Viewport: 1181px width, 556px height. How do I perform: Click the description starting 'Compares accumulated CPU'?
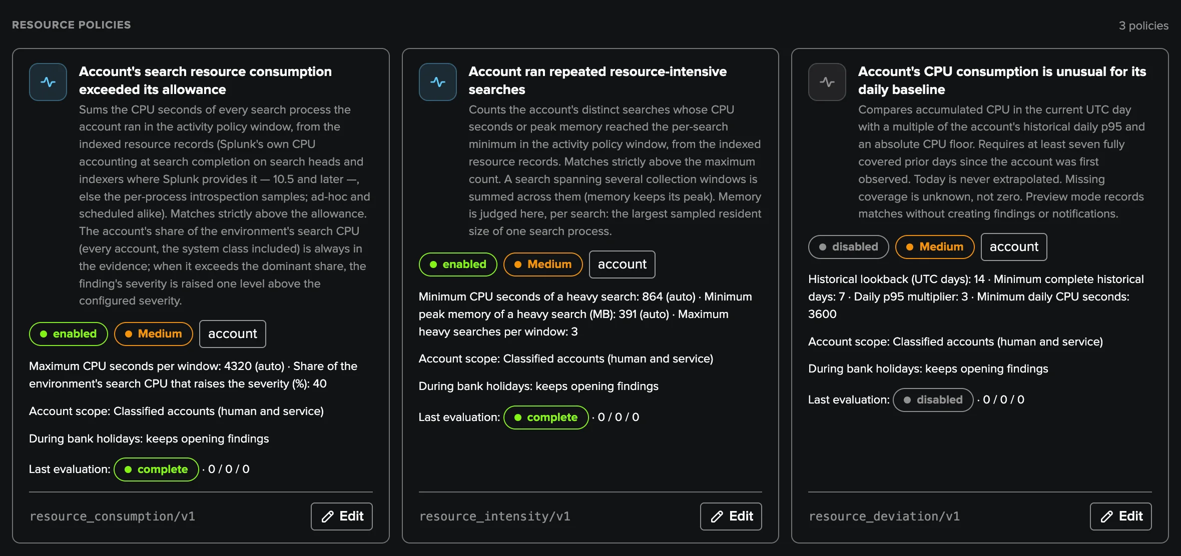pos(1002,161)
